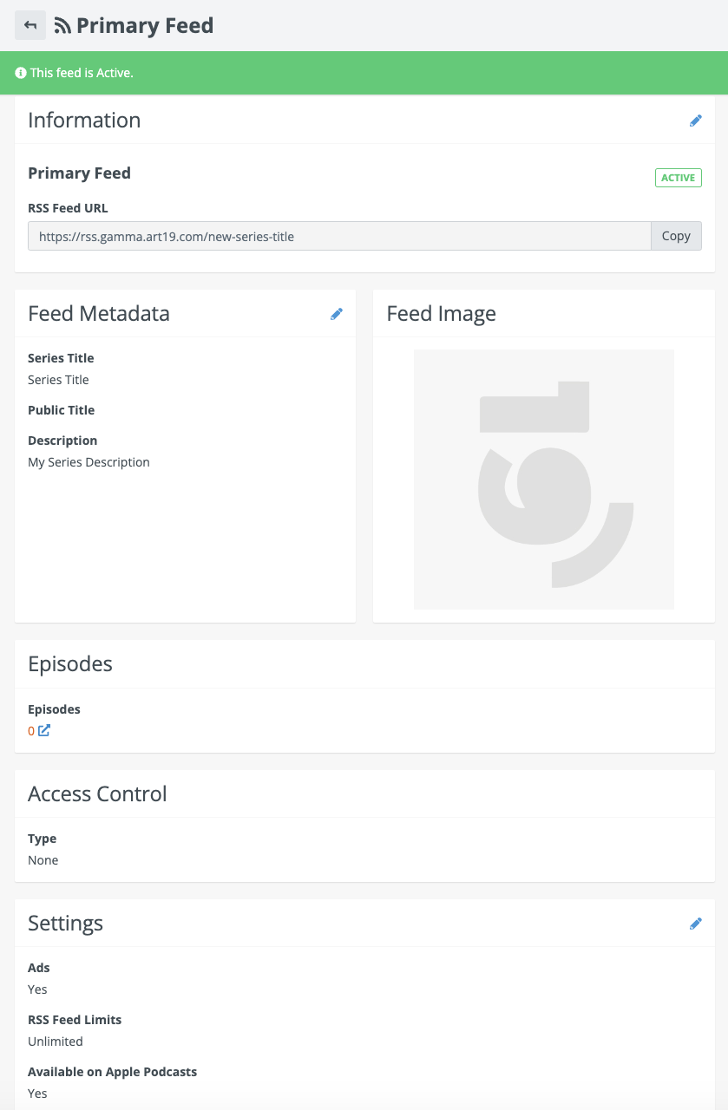Click the back arrow button
Screen dimensions: 728x1110
(x=30, y=25)
